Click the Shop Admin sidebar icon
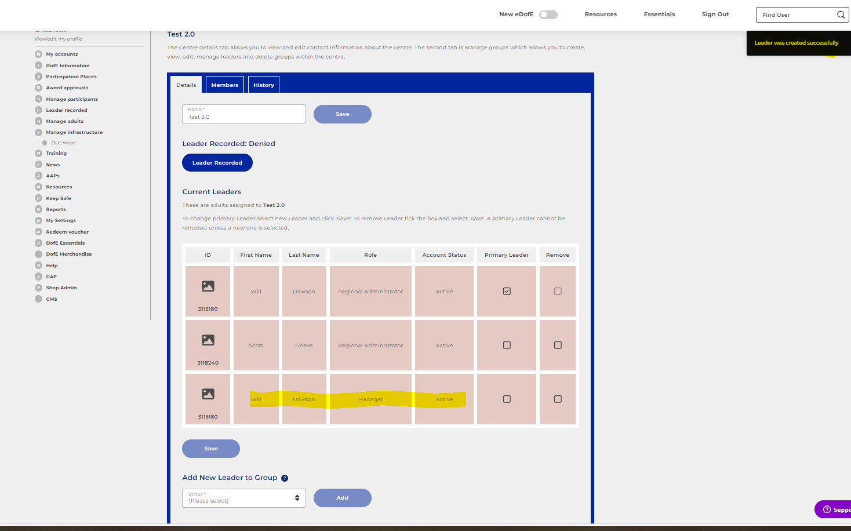Image resolution: width=851 pixels, height=531 pixels. [39, 288]
